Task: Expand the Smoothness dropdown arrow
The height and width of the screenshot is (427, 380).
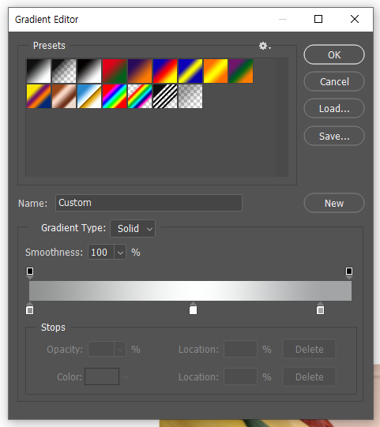Action: coord(120,252)
